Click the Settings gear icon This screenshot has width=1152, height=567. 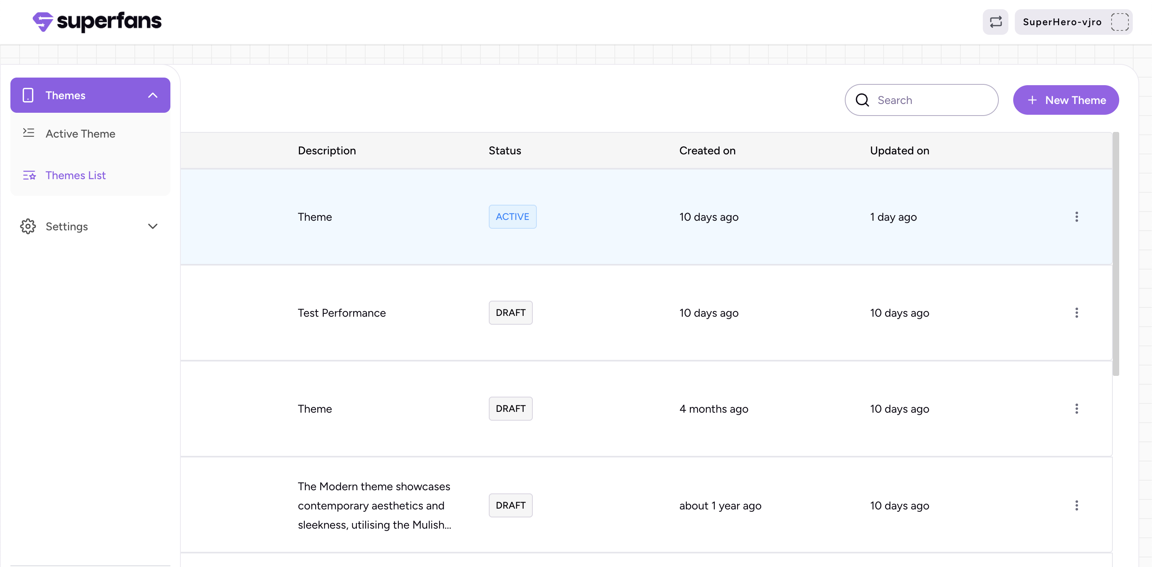click(28, 226)
